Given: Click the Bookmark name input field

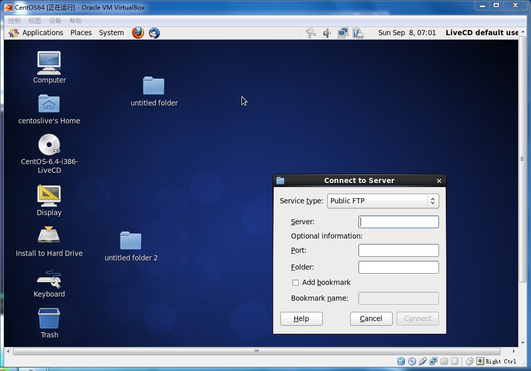Looking at the screenshot, I should [399, 298].
